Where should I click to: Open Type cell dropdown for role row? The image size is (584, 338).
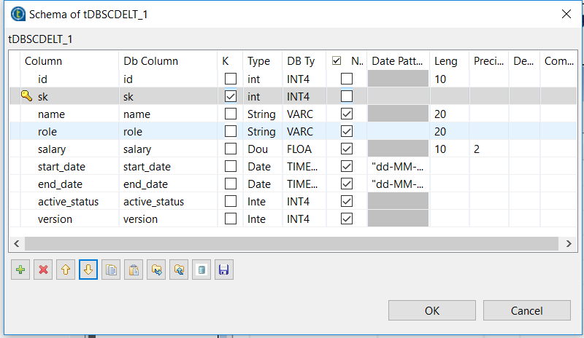tap(261, 132)
